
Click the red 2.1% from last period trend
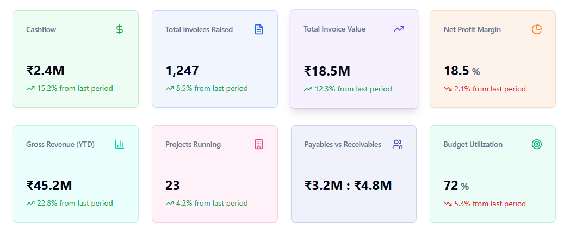coord(485,89)
